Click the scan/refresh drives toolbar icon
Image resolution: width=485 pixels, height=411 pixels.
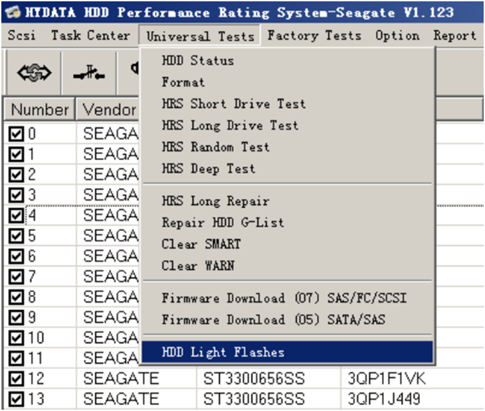point(34,73)
